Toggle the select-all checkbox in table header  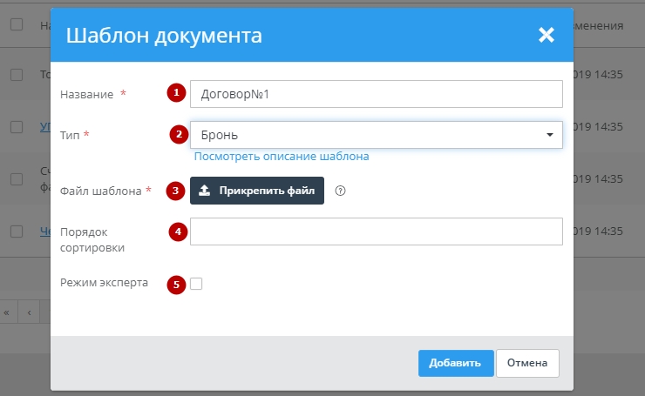point(17,25)
